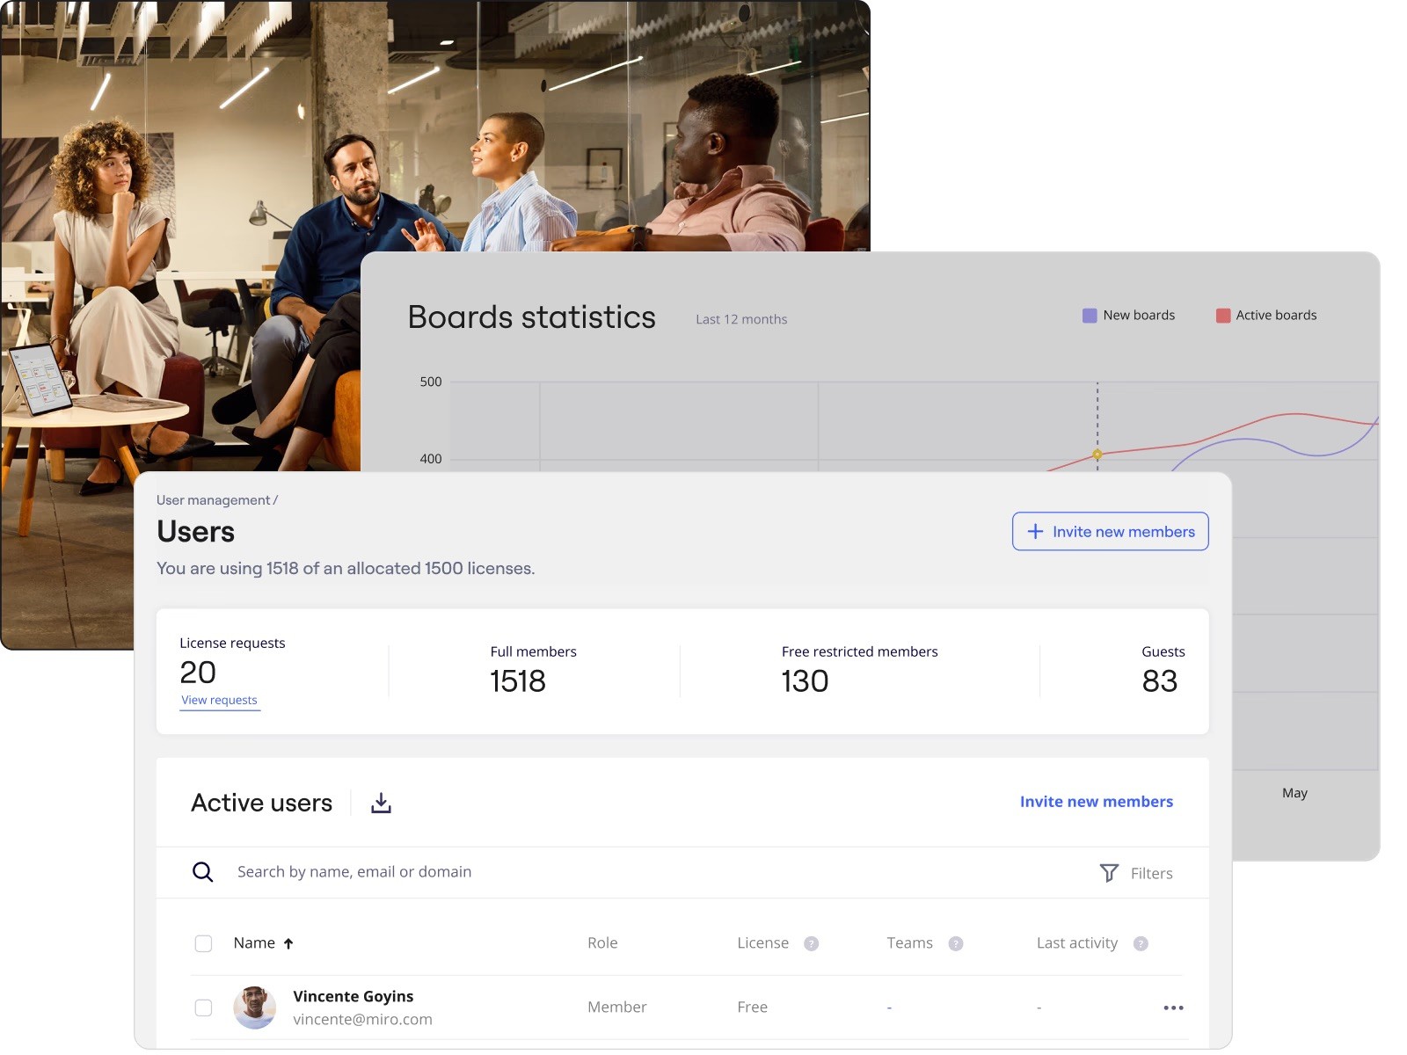
Task: Click the Teams column help icon
Action: 956,943
